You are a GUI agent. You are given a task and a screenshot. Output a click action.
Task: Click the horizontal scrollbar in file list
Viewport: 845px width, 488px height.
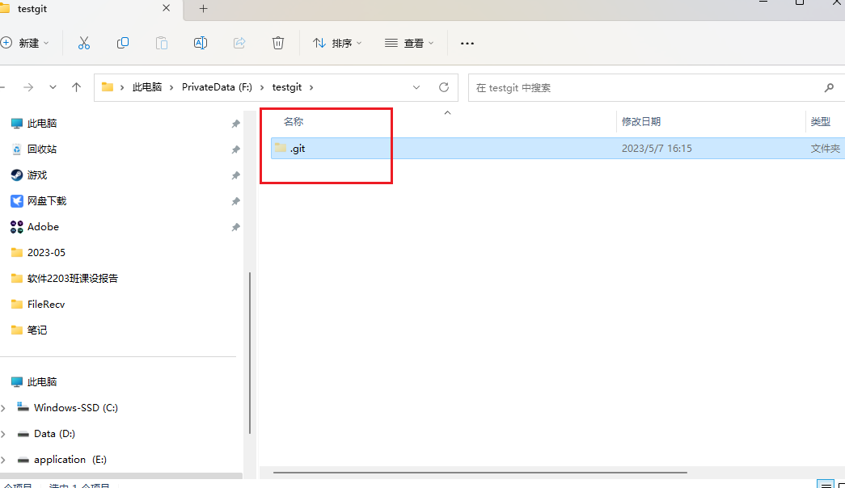[x=480, y=473]
